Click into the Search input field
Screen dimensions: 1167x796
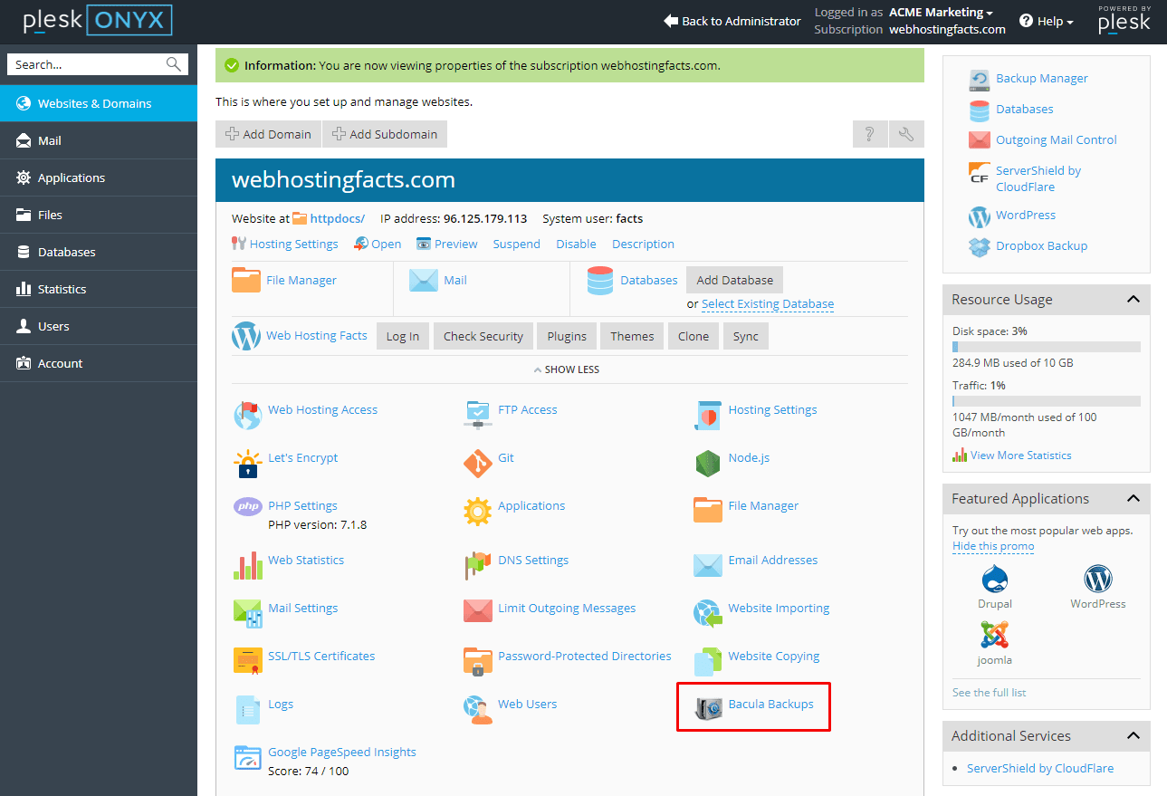(98, 64)
